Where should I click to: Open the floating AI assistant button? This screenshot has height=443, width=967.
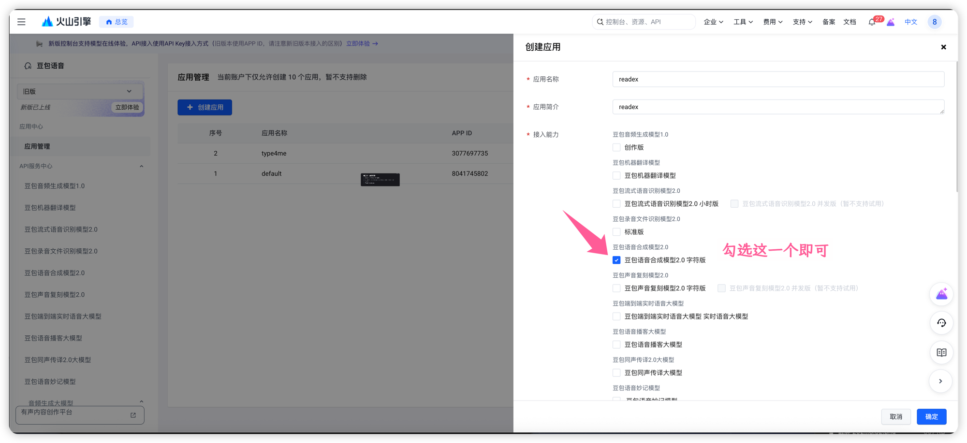coord(941,294)
